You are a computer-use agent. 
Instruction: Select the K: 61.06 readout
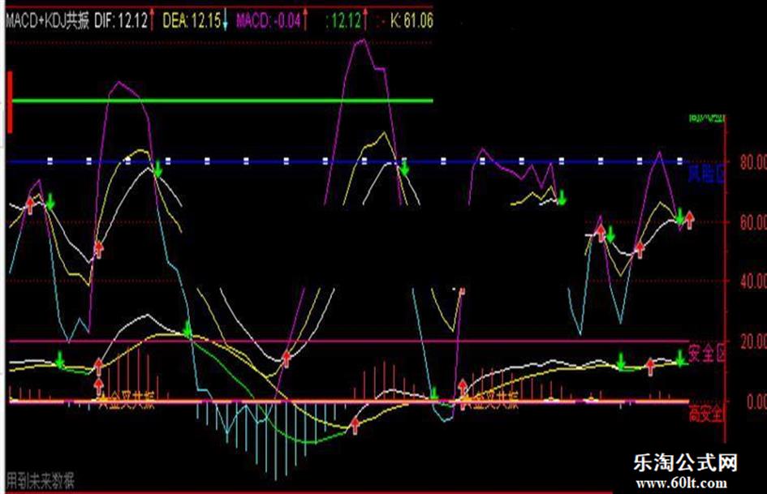(412, 20)
